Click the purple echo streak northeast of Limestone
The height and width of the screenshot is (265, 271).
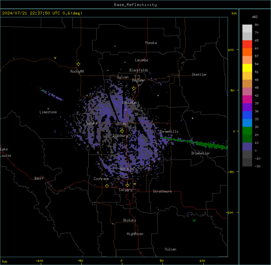(52, 95)
